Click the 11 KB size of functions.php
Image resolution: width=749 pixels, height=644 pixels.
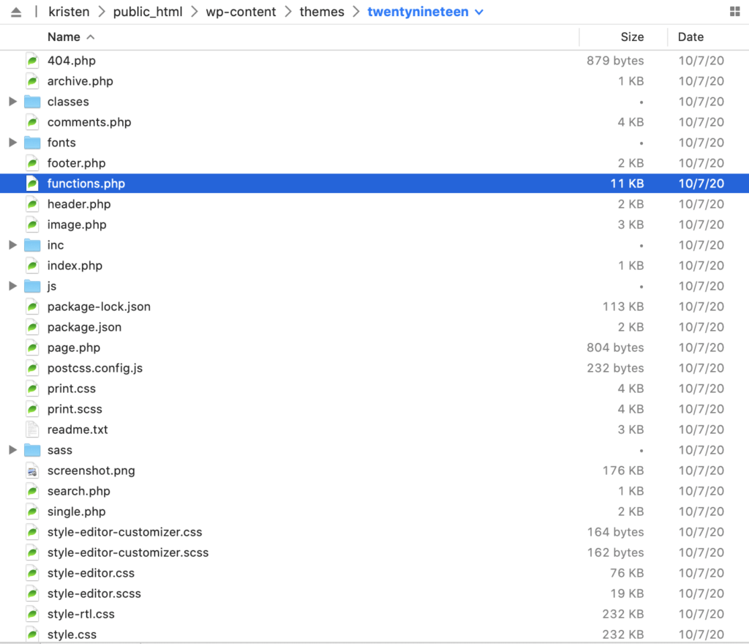(627, 184)
